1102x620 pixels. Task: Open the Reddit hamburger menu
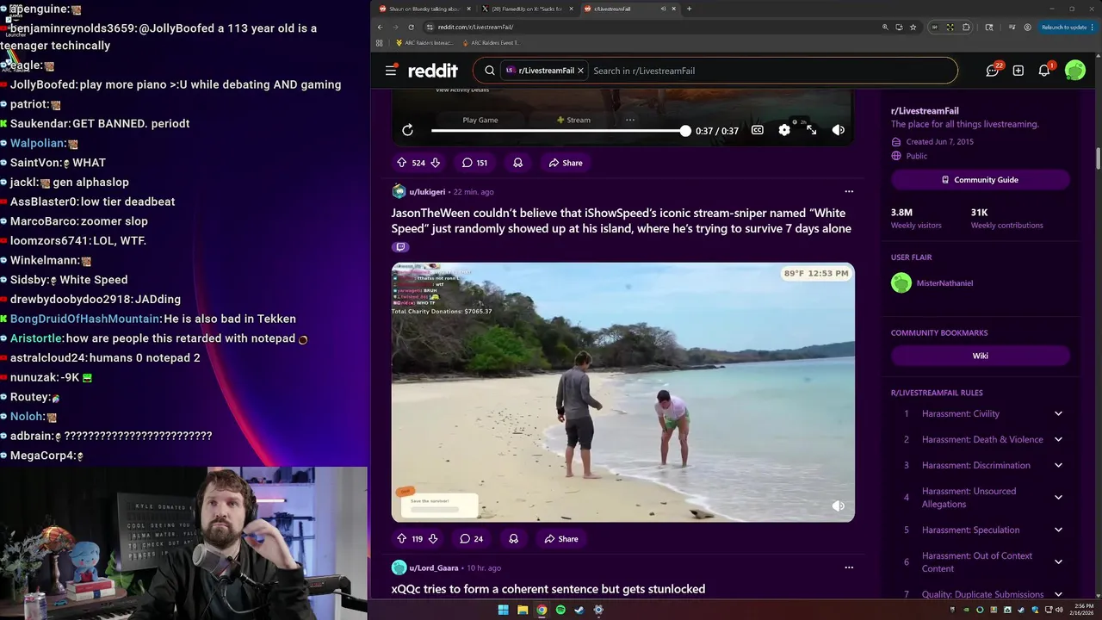[x=391, y=71]
